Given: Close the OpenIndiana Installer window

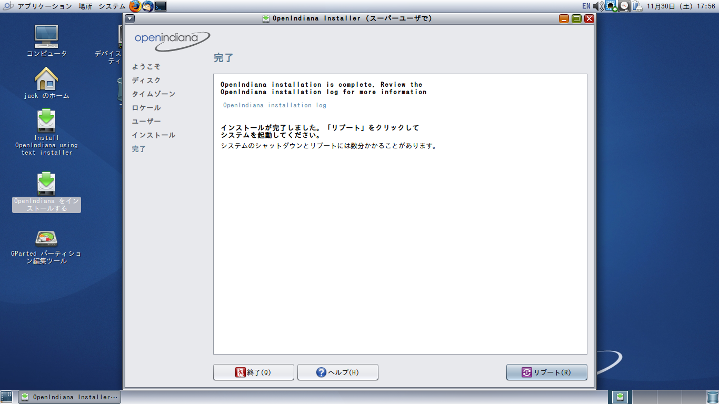Looking at the screenshot, I should tap(589, 18).
